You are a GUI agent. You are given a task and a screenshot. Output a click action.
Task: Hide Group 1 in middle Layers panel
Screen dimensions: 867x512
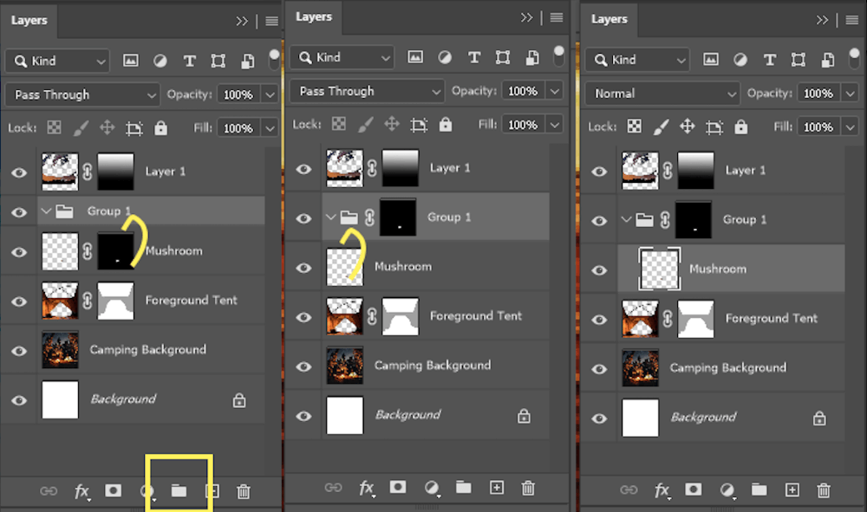(303, 218)
